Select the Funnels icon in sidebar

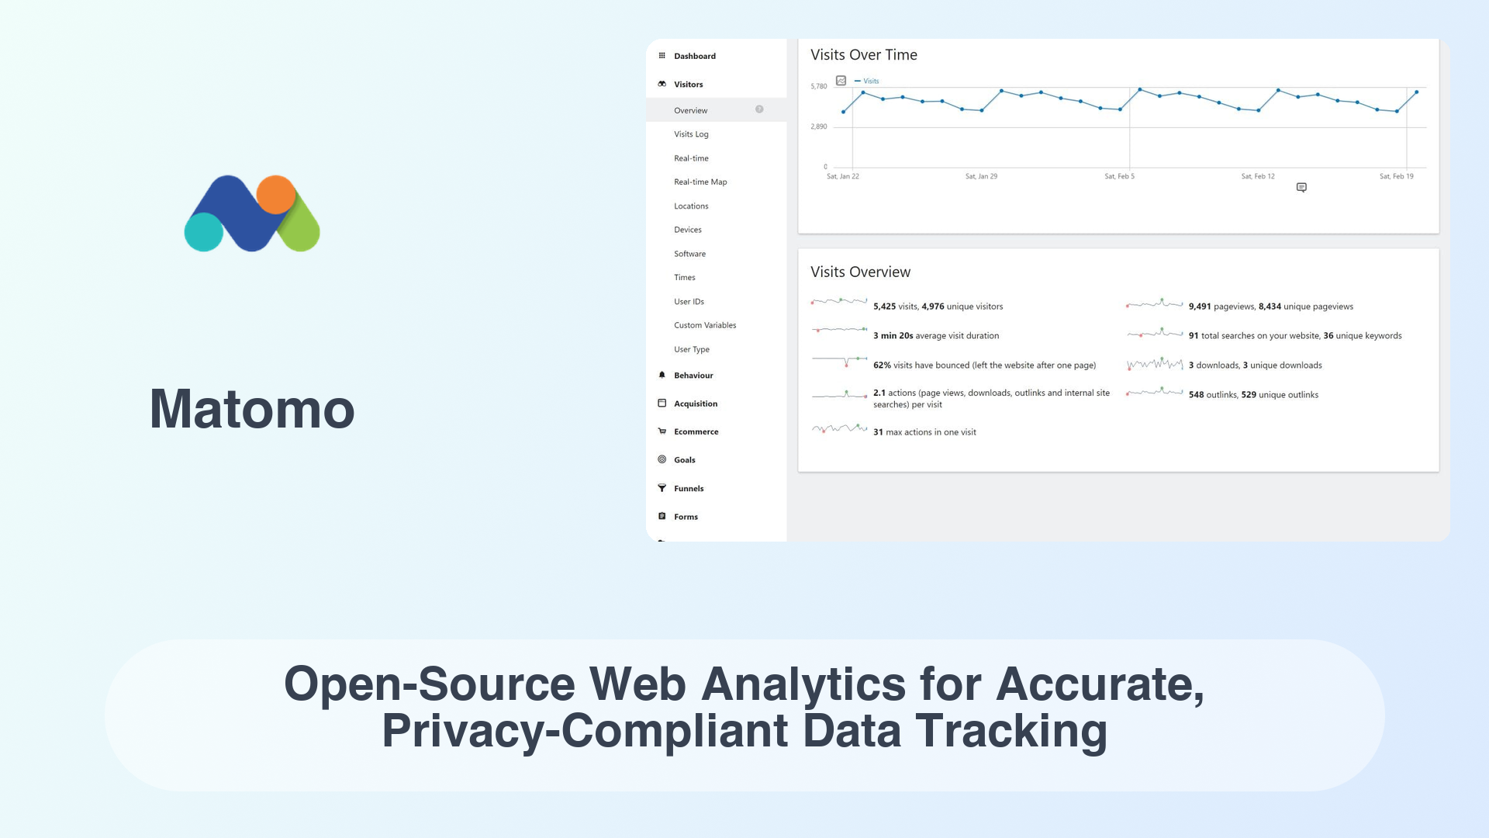(x=663, y=487)
